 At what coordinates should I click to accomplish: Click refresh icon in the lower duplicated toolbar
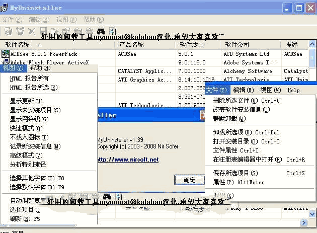point(119,196)
